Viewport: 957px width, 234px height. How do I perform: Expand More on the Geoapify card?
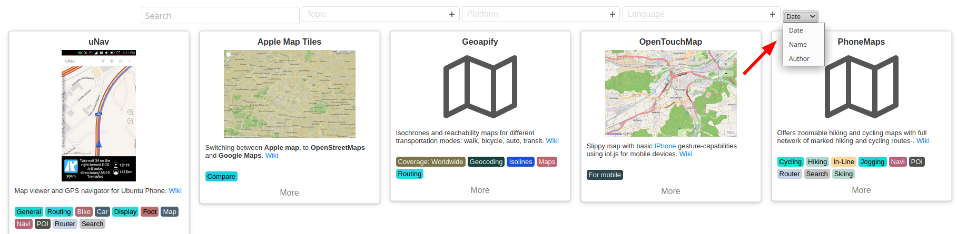480,190
